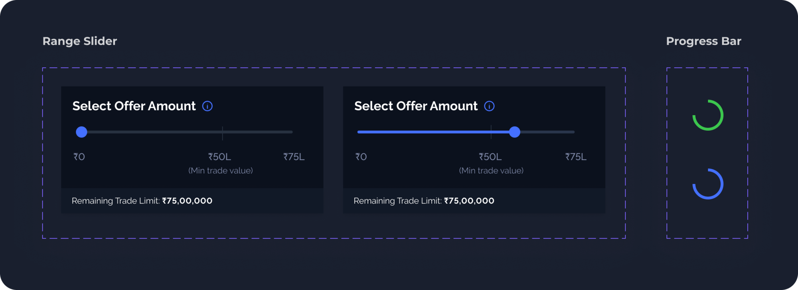The width and height of the screenshot is (798, 290).
Task: Click the green circular progress spinner
Action: (708, 115)
